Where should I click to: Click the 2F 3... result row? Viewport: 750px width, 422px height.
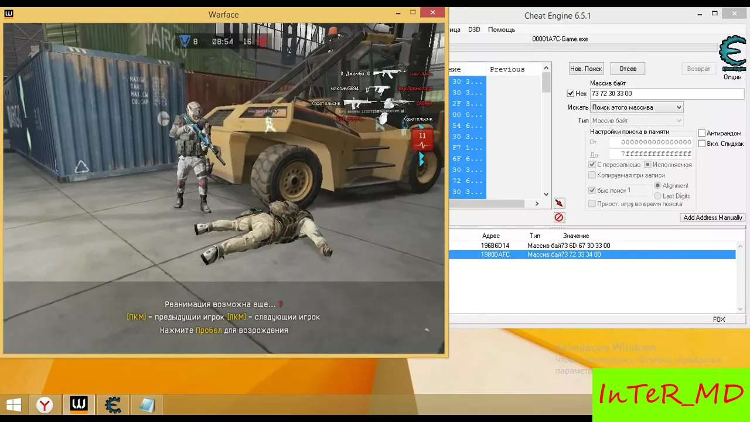(x=468, y=104)
